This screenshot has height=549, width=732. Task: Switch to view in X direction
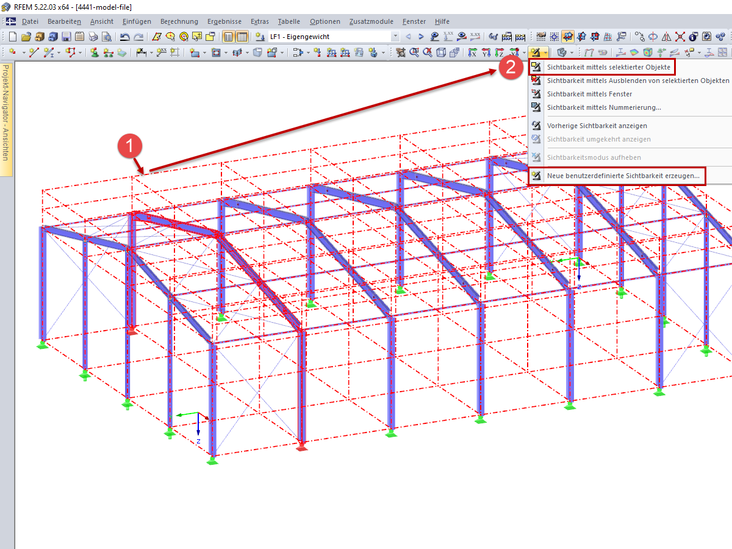pos(473,52)
